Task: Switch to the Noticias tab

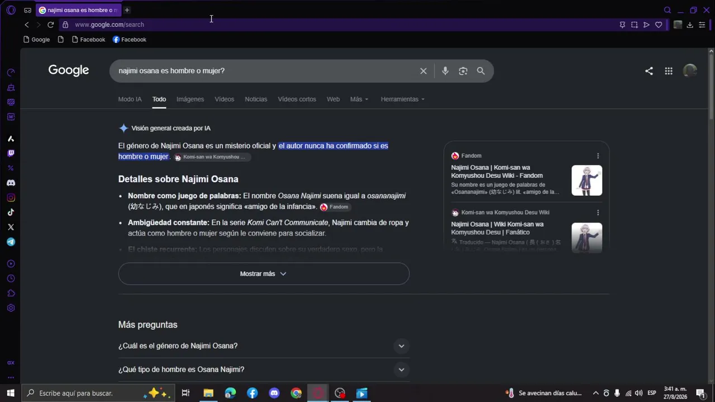Action: click(256, 99)
